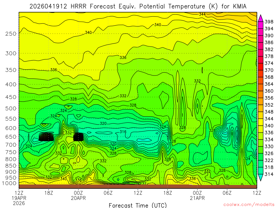
Task: Select the 00Z 20APR time axis label
Action: tap(78, 195)
